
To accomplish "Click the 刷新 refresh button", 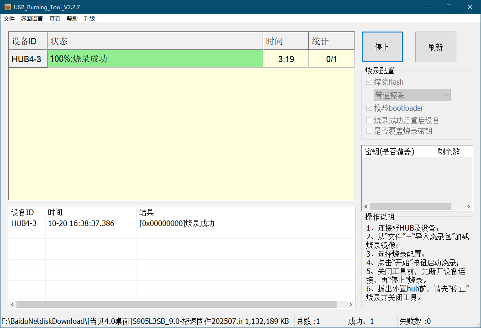I will 435,47.
